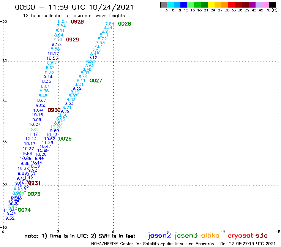Select the purple swatch in the legend bar

click(252, 5)
